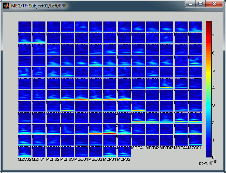The image size is (226, 173).
Task: Select the MZP02 sensor time-frequency plot
Action: coord(124,151)
